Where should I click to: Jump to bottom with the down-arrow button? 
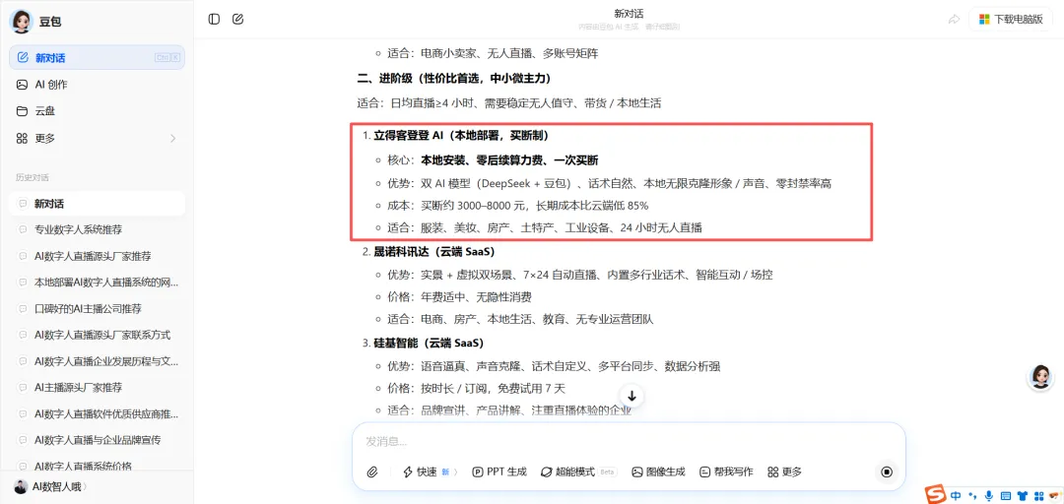pos(632,396)
